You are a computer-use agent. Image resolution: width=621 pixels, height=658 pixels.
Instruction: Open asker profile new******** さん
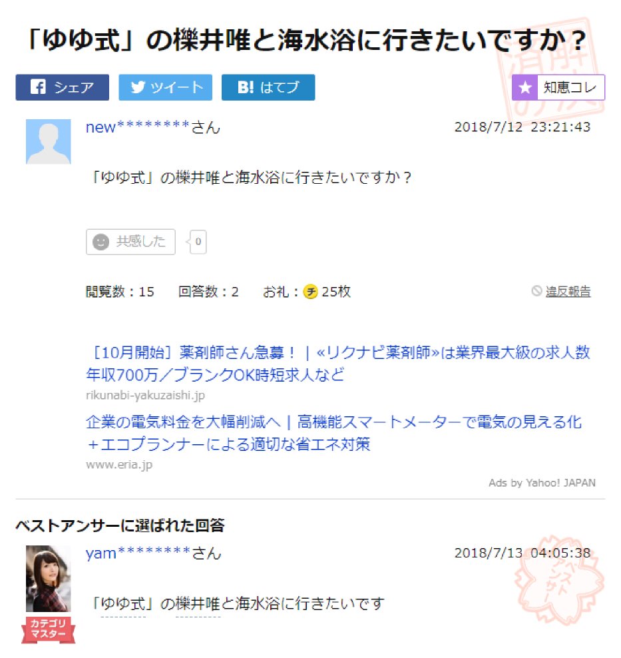click(152, 127)
